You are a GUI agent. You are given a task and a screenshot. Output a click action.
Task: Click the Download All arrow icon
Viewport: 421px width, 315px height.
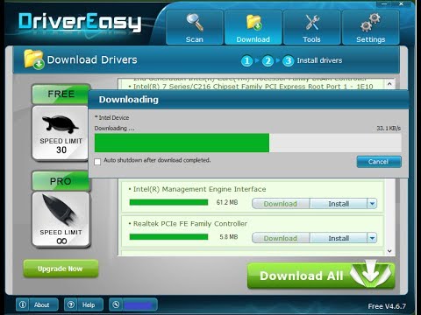point(371,273)
